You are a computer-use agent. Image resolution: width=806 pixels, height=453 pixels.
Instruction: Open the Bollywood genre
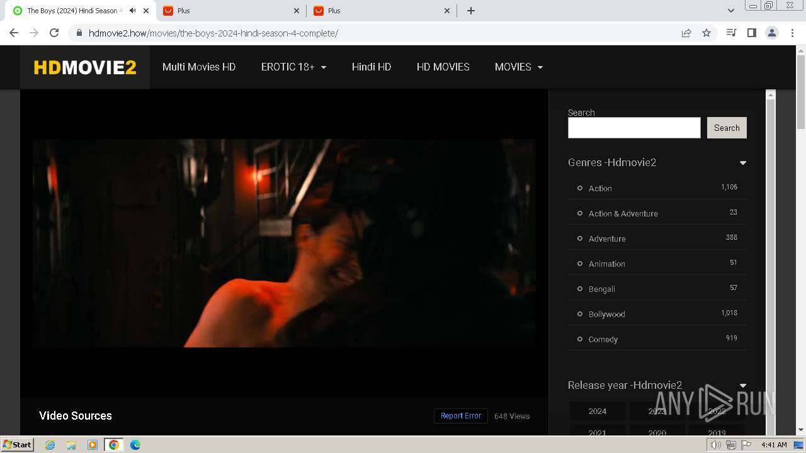[x=607, y=314]
